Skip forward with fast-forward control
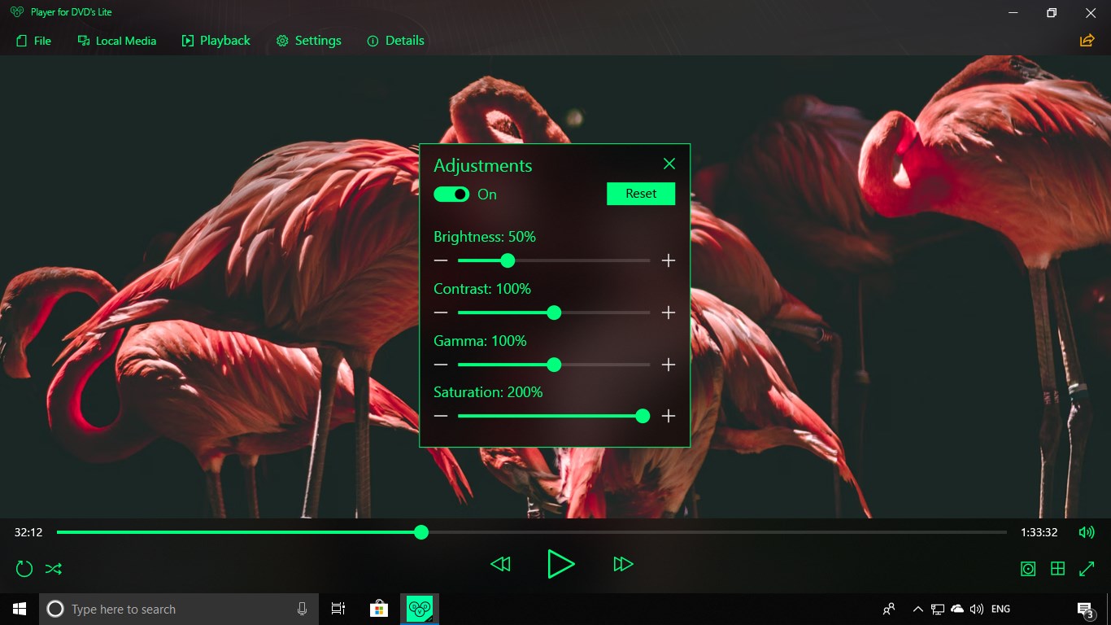This screenshot has height=625, width=1111. pyautogui.click(x=623, y=564)
